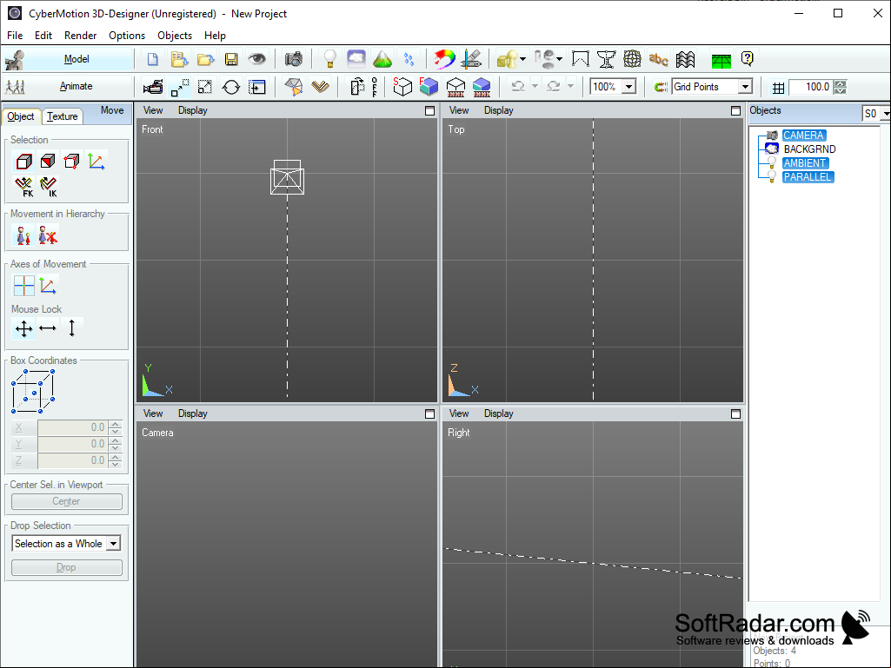
Task: Open the undo history dropdown arrow
Action: pos(535,86)
